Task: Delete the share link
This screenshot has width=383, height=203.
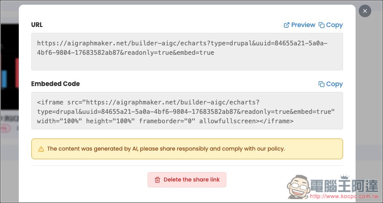Action: (x=187, y=180)
